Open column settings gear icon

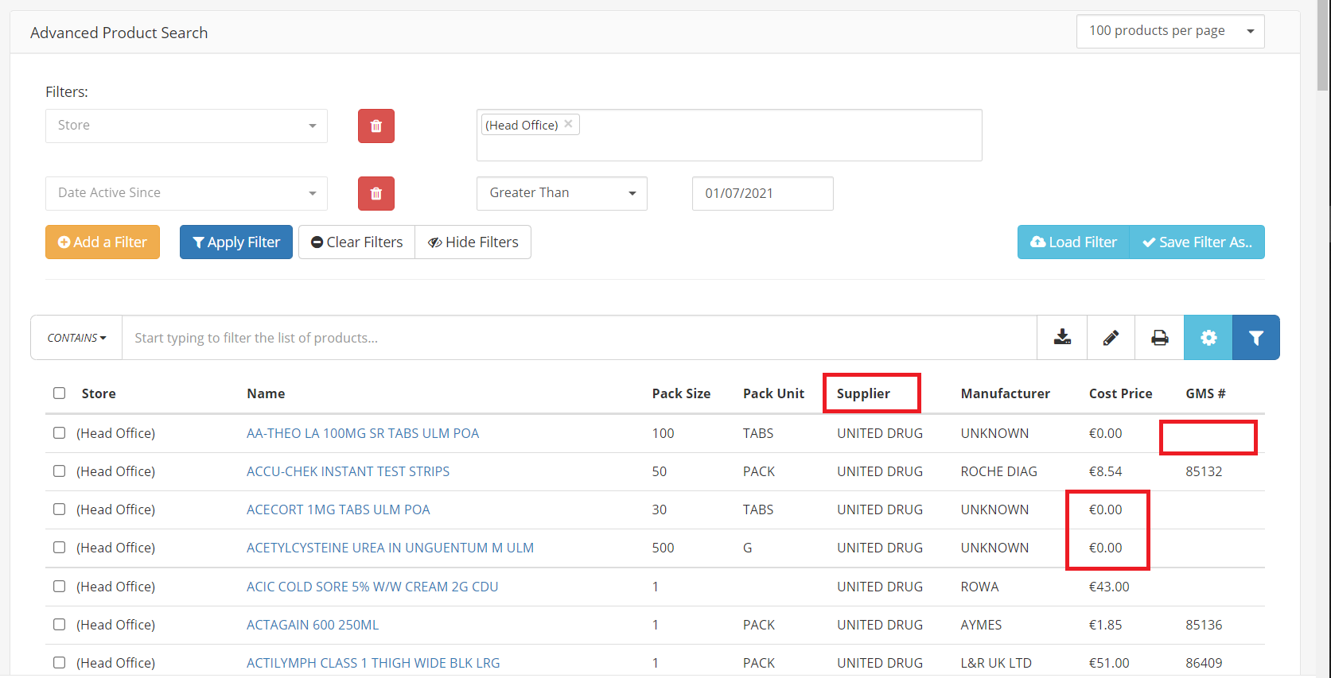tap(1208, 338)
